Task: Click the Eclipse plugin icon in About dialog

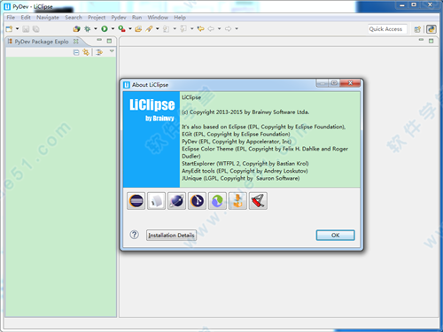Action: tap(136, 201)
